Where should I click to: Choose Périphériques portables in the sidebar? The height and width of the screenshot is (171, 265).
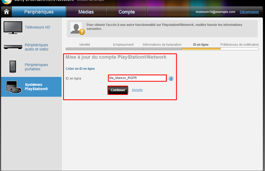click(36, 67)
